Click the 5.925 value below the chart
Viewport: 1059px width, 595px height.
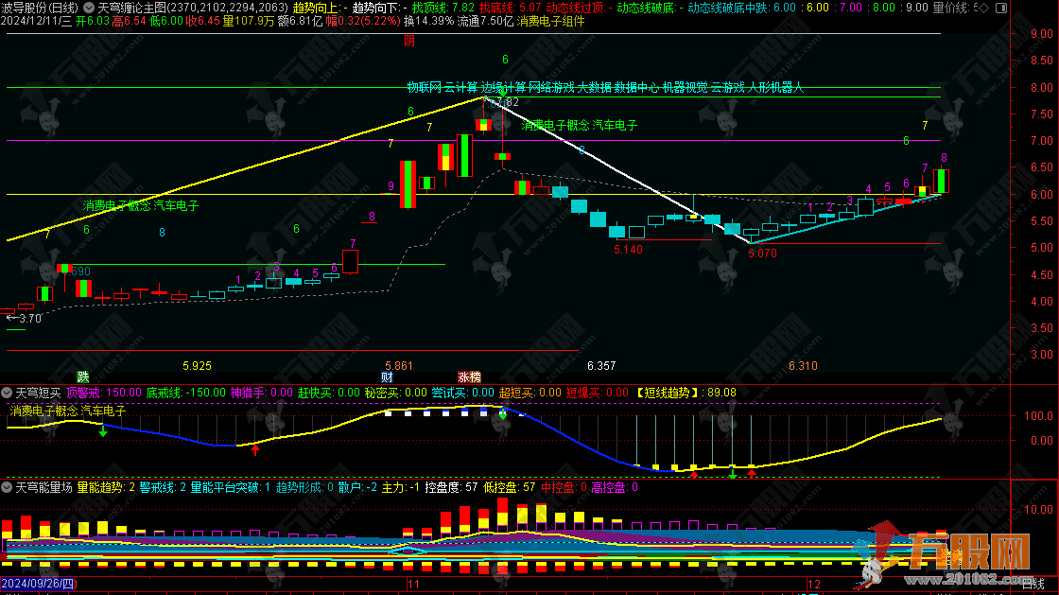point(198,365)
